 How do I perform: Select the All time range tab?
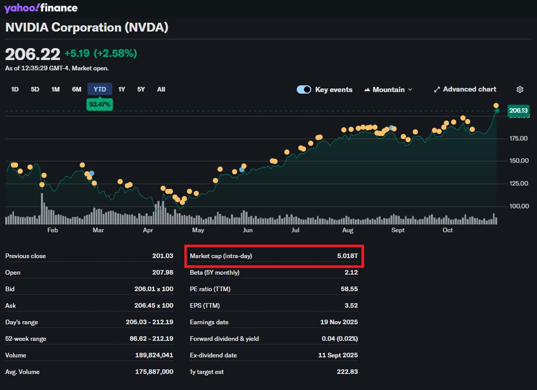[161, 89]
